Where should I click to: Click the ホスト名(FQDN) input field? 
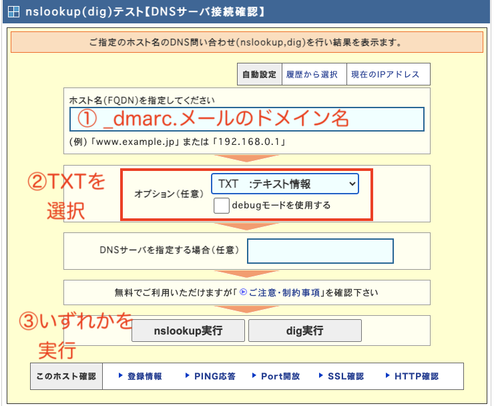(247, 119)
